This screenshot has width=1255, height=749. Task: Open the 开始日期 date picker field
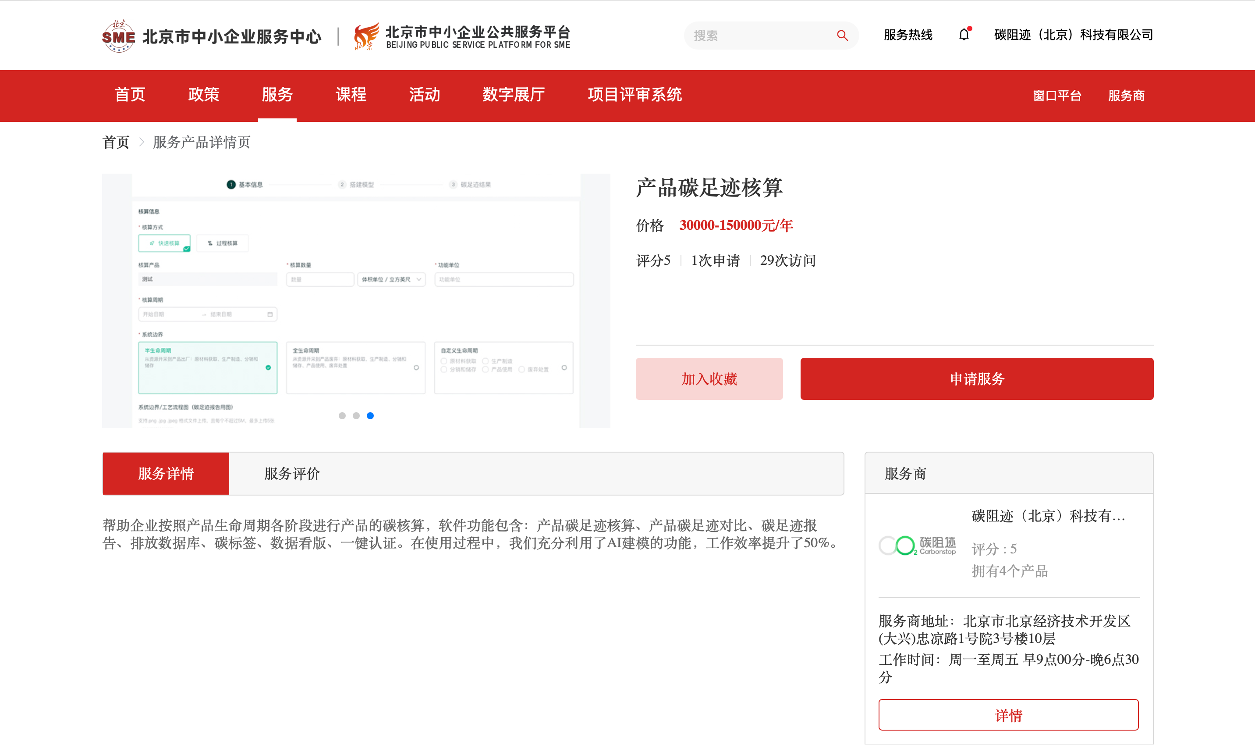tap(161, 314)
